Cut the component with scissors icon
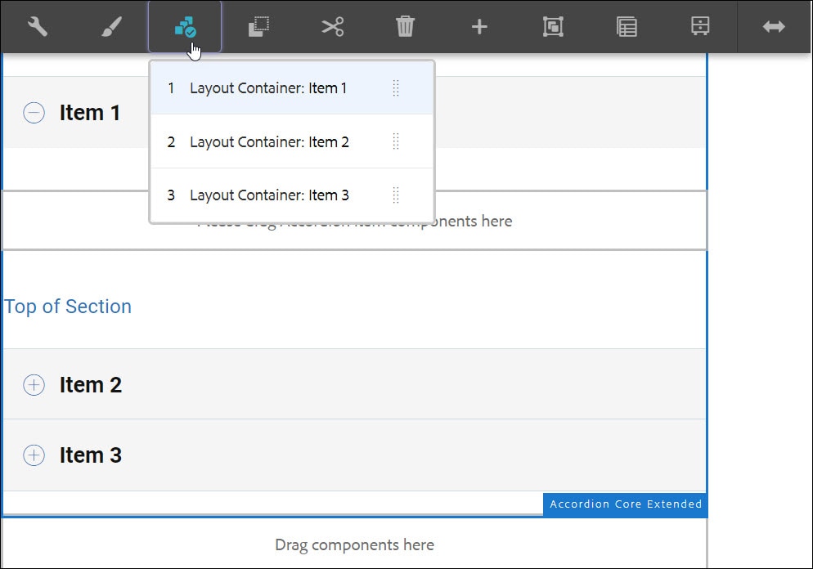 (x=332, y=26)
